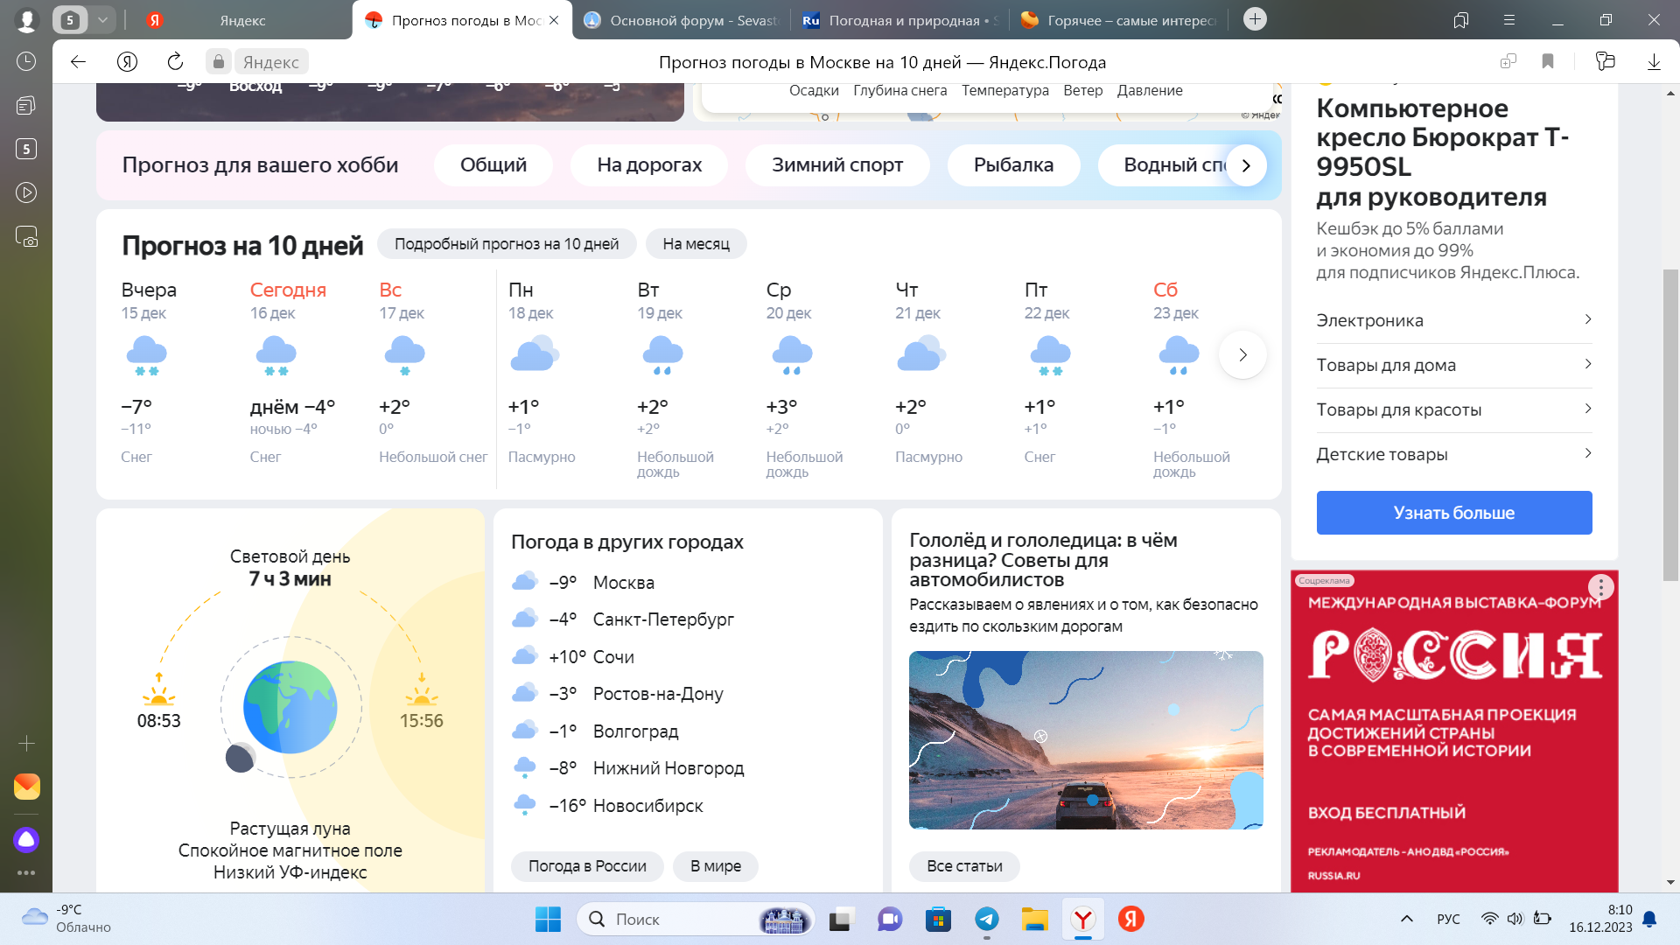The image size is (1680, 945).
Task: Select the Рыбалка hobby forecast chip
Action: [1013, 165]
